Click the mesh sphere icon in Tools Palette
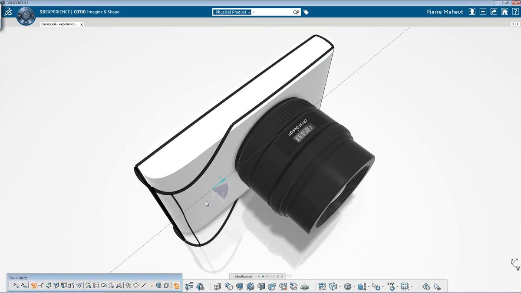 pos(159,286)
